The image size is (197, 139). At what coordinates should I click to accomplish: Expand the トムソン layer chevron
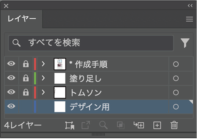point(43,92)
